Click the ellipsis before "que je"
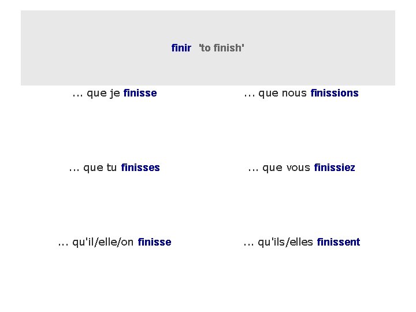416x312 pixels. pos(77,94)
